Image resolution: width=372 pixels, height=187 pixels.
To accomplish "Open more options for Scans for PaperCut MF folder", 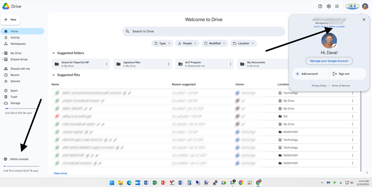I will (107, 64).
